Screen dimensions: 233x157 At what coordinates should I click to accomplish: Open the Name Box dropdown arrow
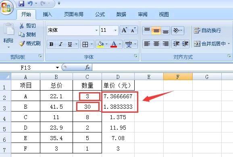[57, 68]
